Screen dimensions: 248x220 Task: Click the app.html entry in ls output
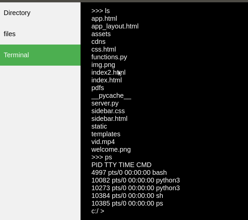click(104, 19)
